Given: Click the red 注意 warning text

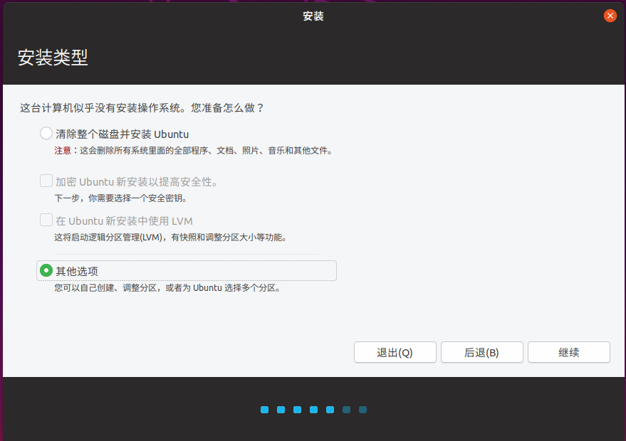Looking at the screenshot, I should click(x=63, y=151).
